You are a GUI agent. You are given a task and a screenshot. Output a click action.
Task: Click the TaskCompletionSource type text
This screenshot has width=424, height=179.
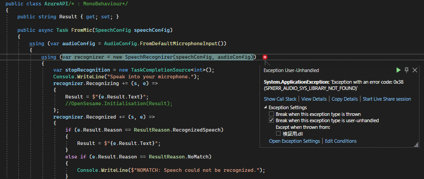point(160,70)
